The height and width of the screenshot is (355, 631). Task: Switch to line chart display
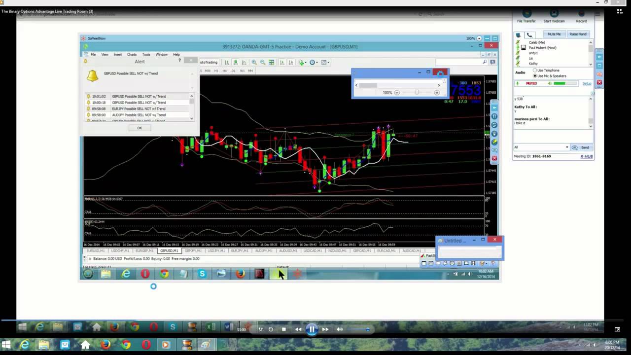click(244, 62)
